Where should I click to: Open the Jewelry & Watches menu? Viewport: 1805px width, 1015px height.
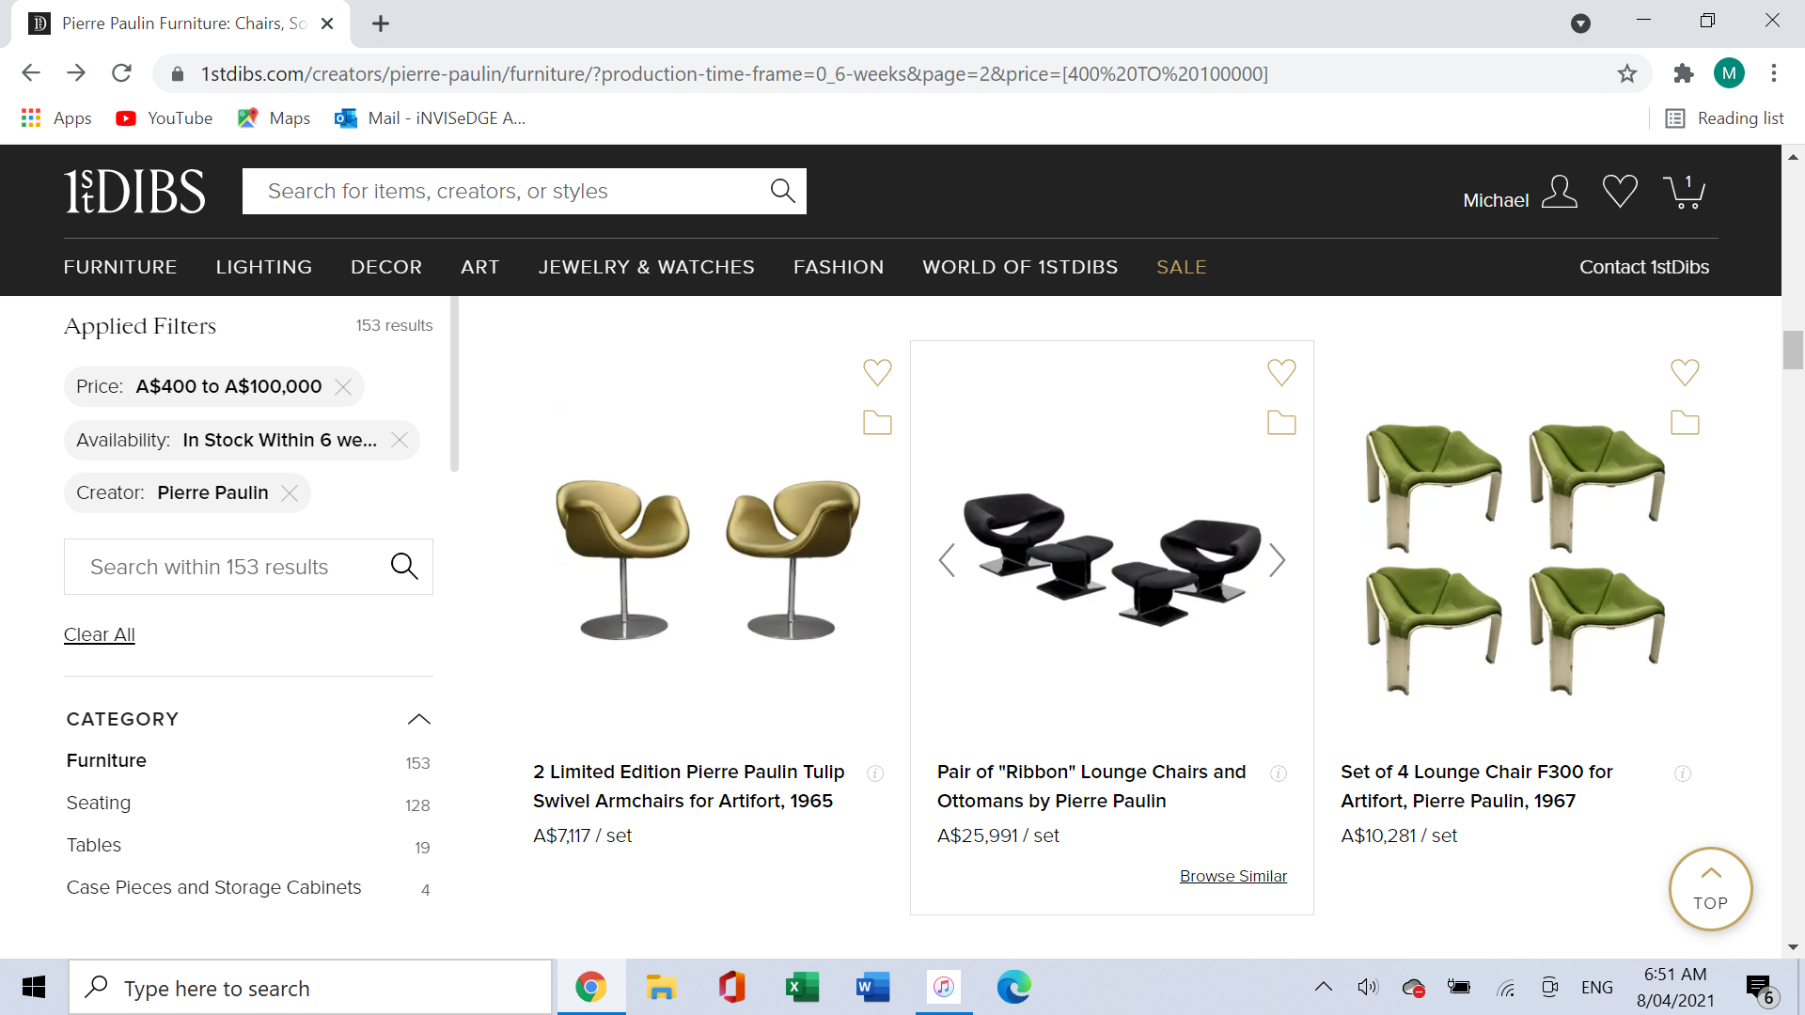pyautogui.click(x=646, y=267)
